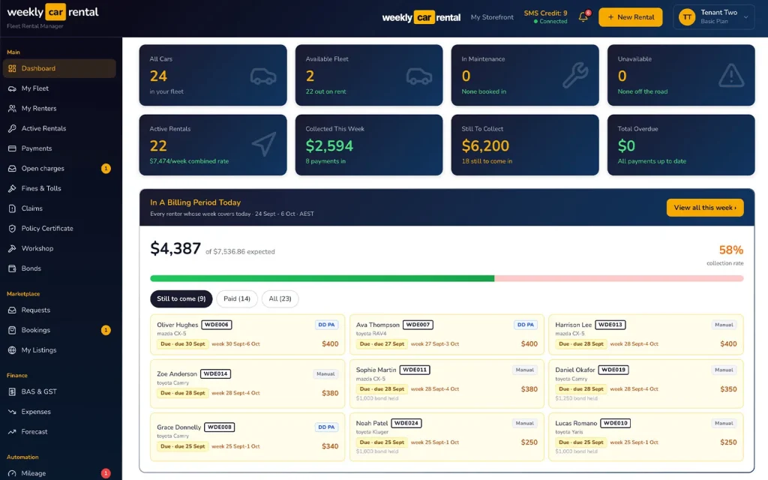
Task: Click WDE010 plate badge
Action: point(616,423)
